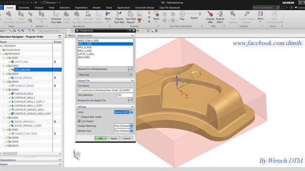This screenshot has height=171, width=305.
Task: Click the File Extension field
Action: point(125,95)
